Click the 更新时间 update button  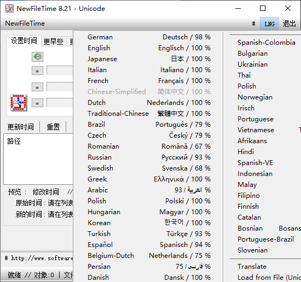[21, 127]
